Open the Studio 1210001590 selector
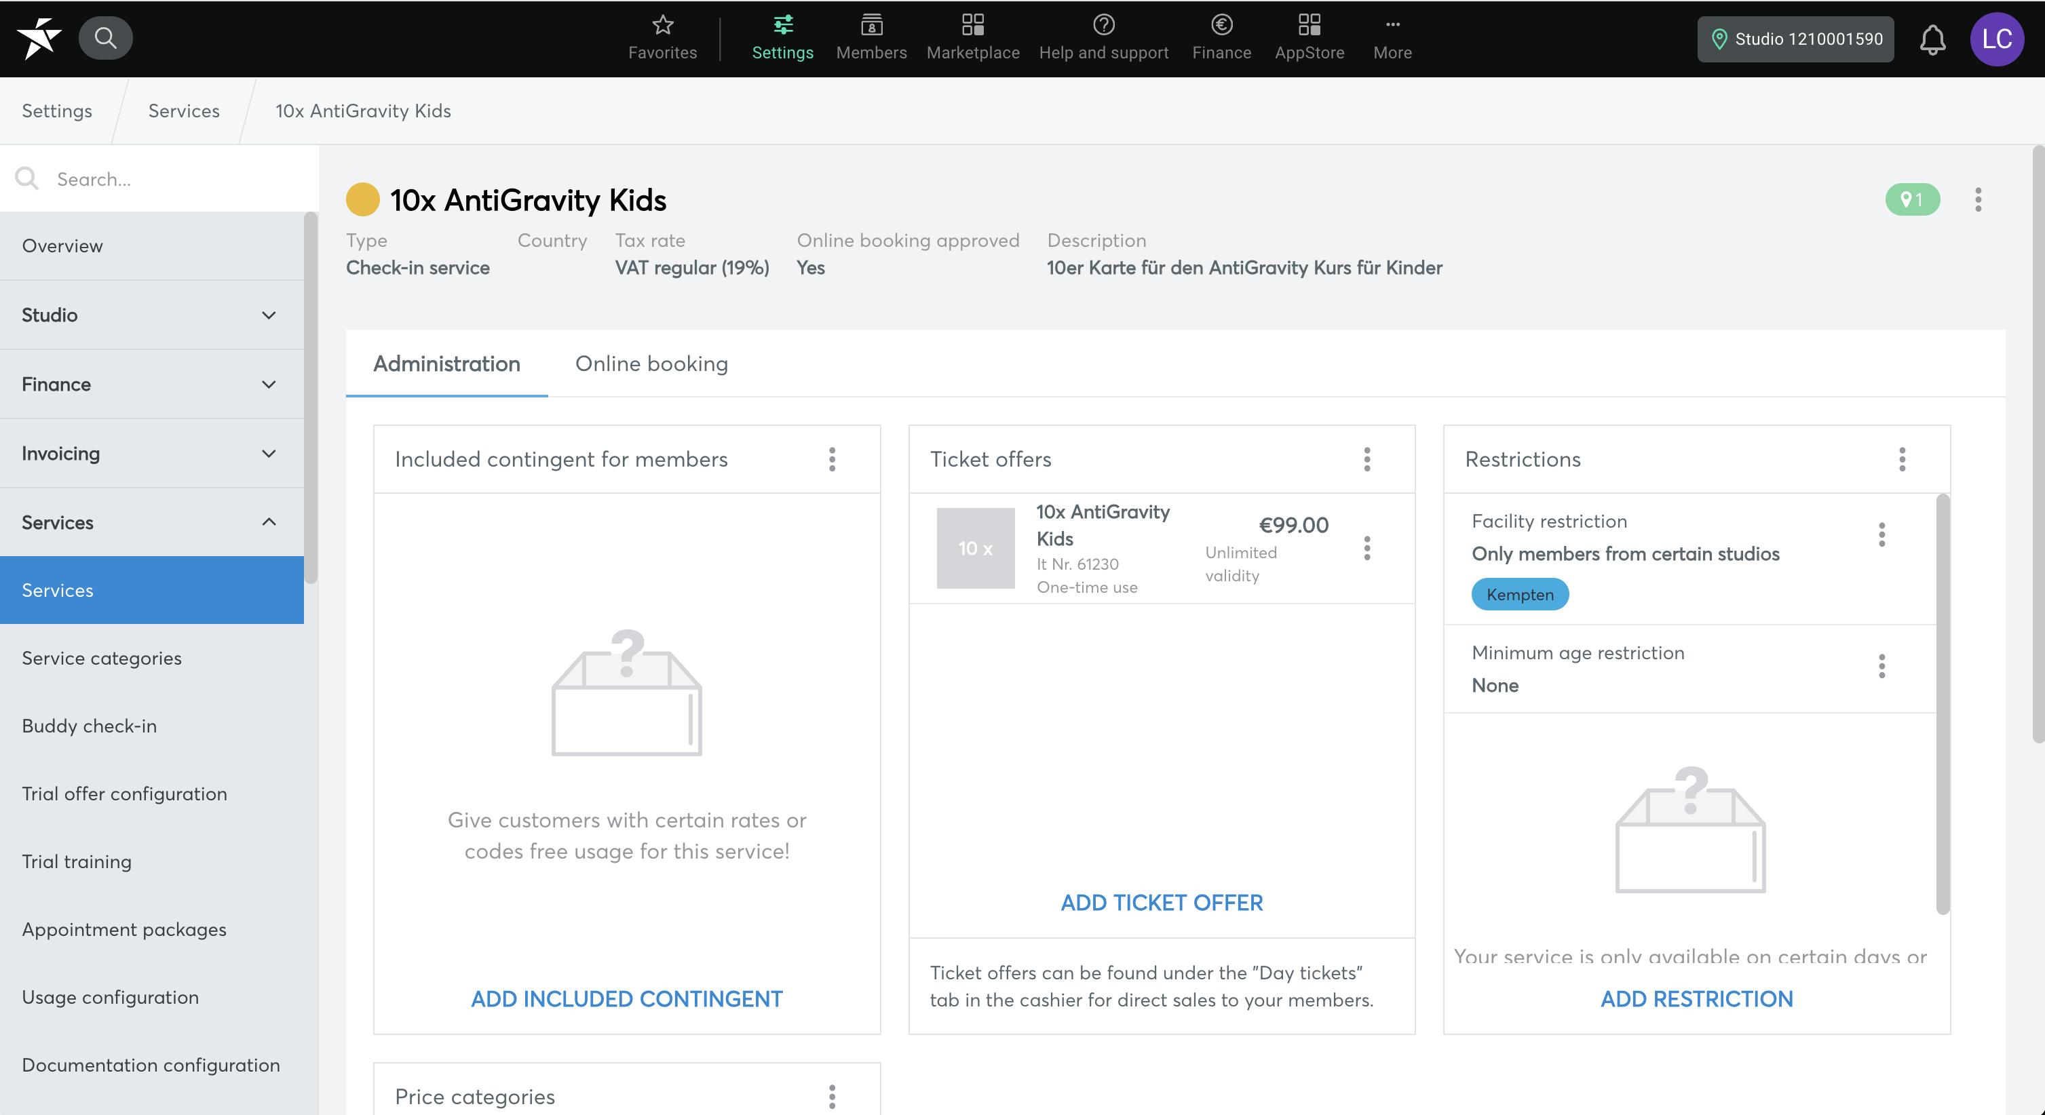Viewport: 2045px width, 1115px height. [x=1795, y=39]
